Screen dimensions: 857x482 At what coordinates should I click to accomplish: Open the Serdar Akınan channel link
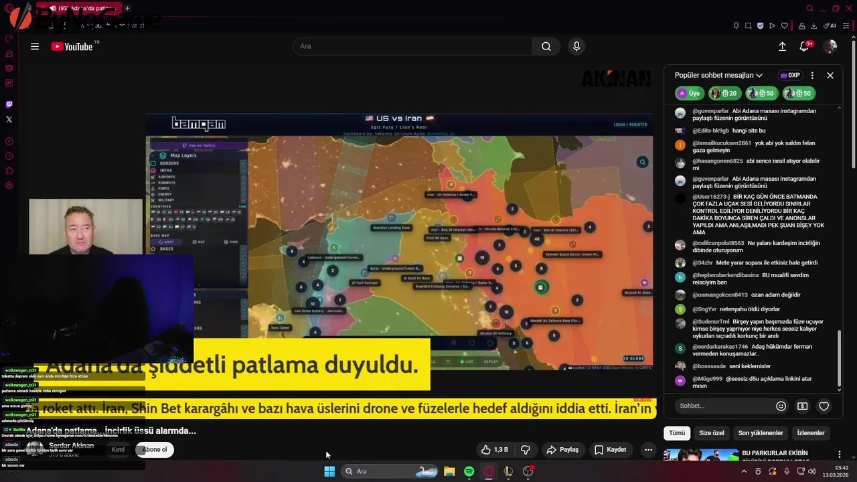(71, 445)
